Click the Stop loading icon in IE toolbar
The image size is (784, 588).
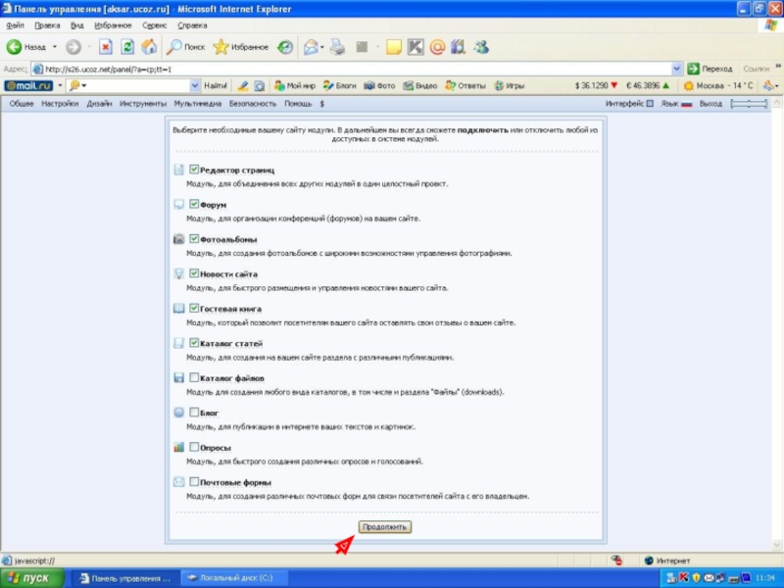pos(106,46)
